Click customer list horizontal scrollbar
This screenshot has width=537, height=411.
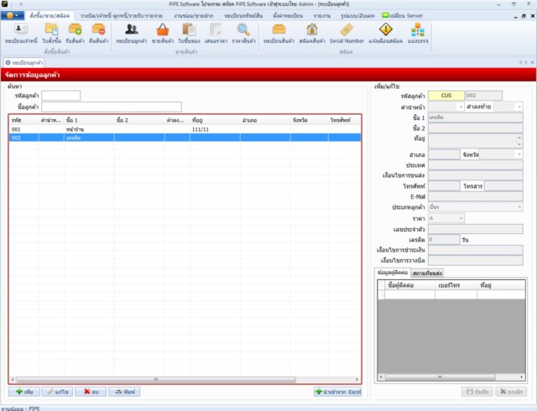click(157, 379)
